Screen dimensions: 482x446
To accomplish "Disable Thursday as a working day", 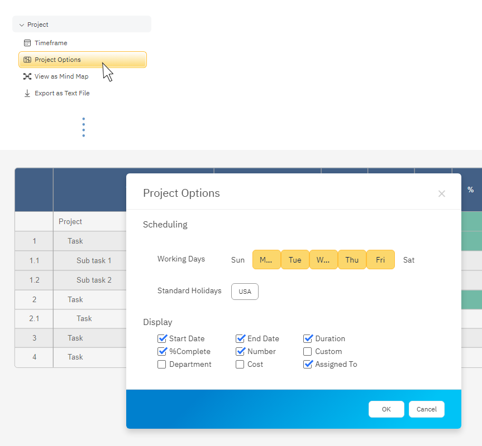I will coord(352,259).
